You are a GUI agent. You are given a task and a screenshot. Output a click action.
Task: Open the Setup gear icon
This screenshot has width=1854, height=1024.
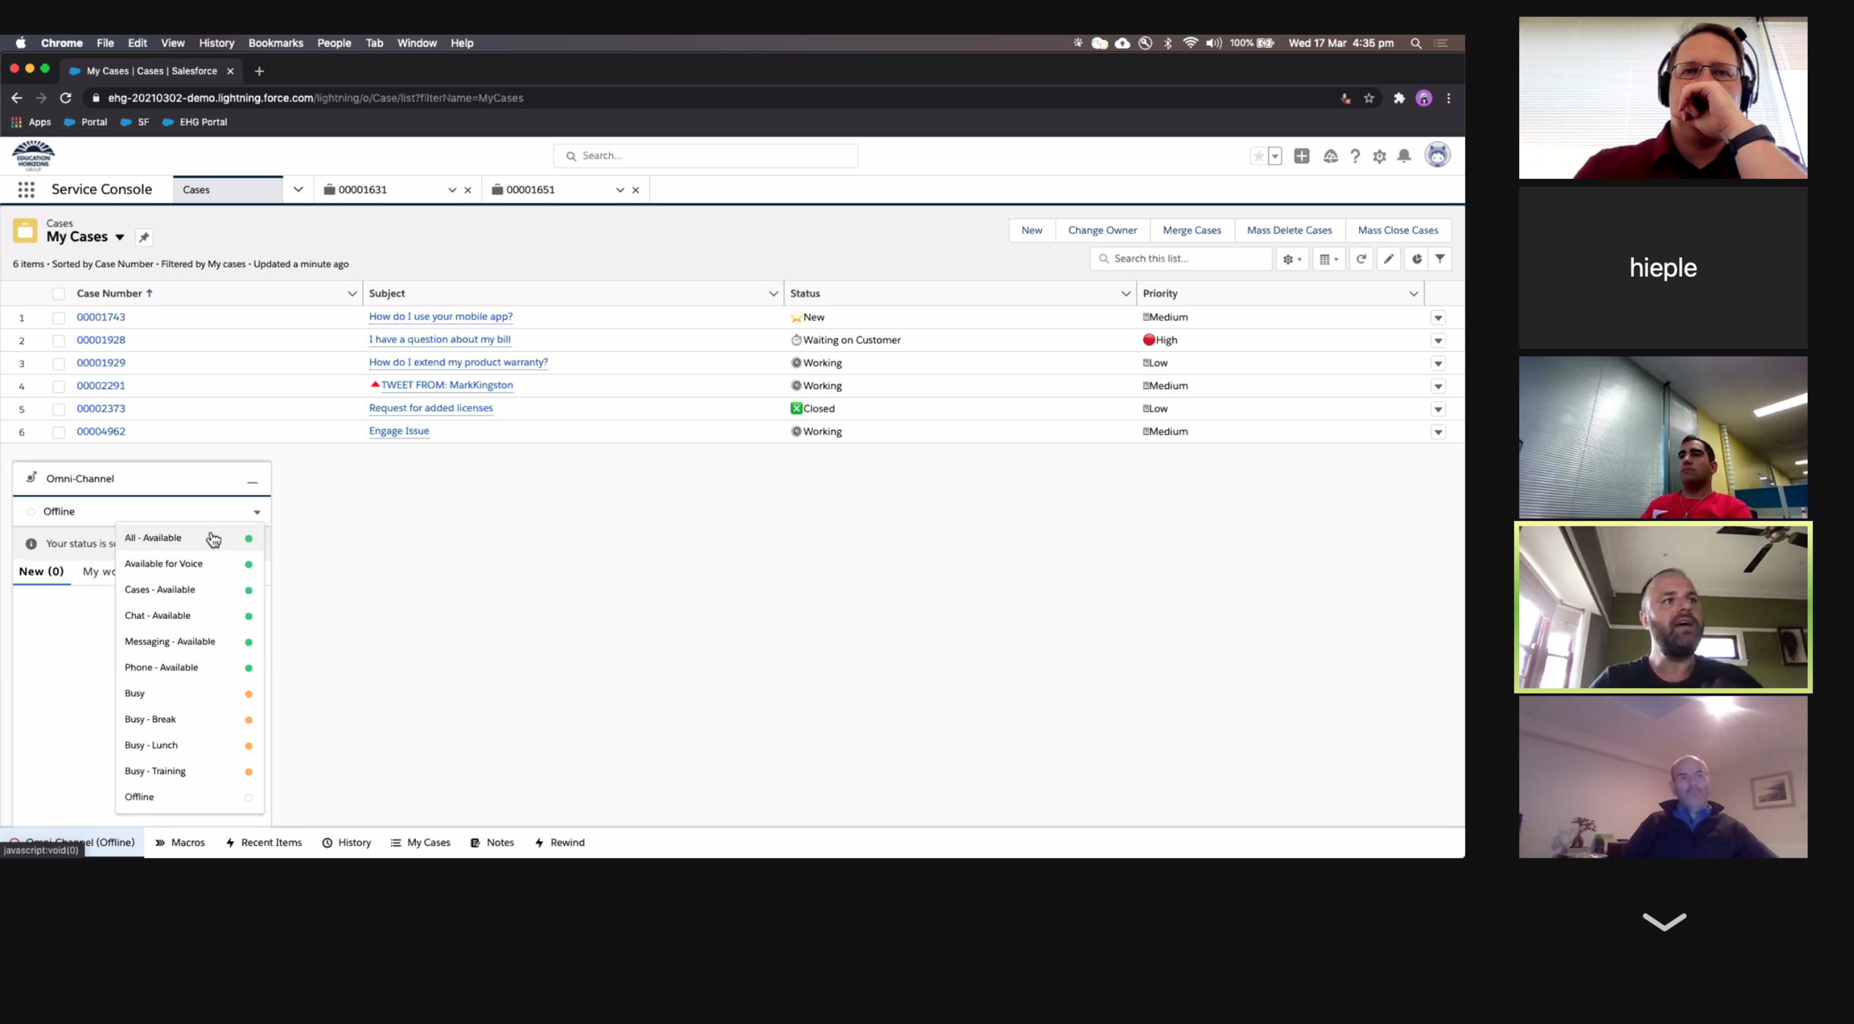point(1379,156)
